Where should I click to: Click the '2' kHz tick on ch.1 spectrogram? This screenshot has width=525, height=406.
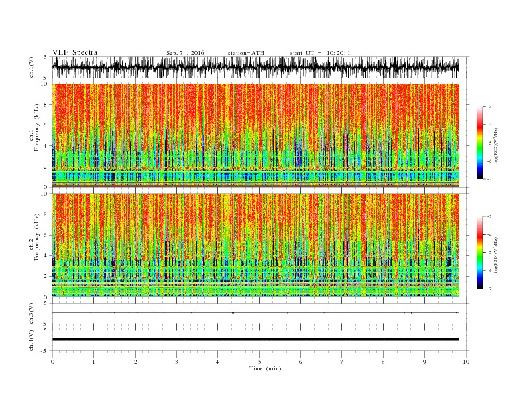pyautogui.click(x=46, y=167)
